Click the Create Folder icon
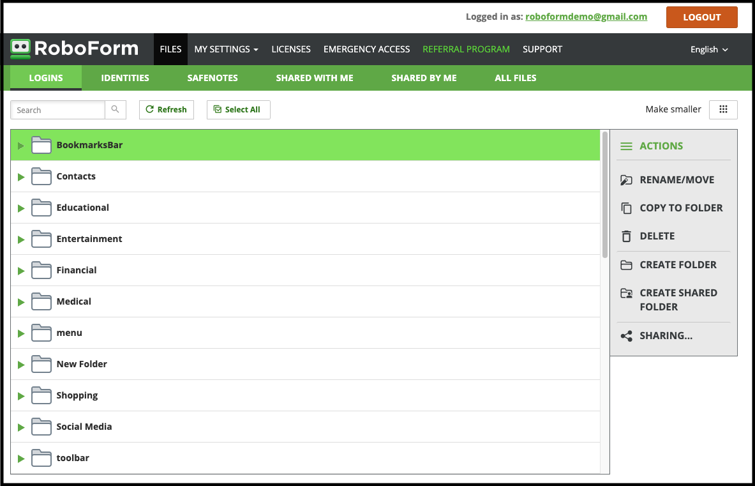Viewport: 755px width, 486px height. (626, 265)
